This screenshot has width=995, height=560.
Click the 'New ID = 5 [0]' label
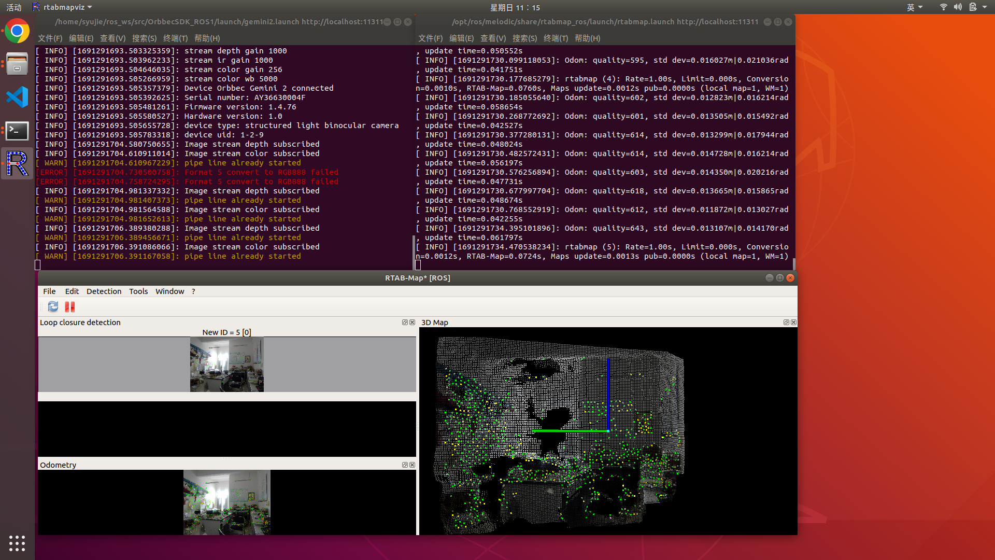coord(226,332)
